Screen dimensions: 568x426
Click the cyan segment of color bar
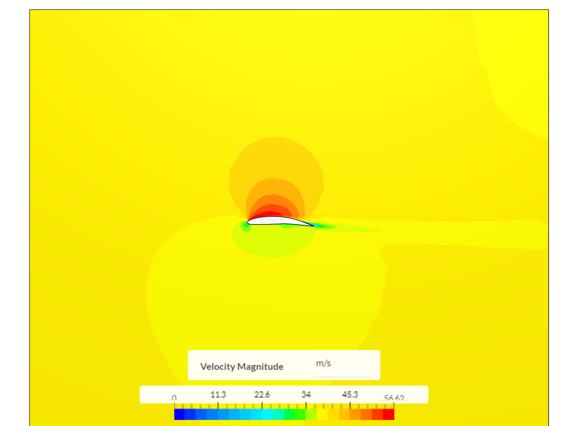coord(267,414)
